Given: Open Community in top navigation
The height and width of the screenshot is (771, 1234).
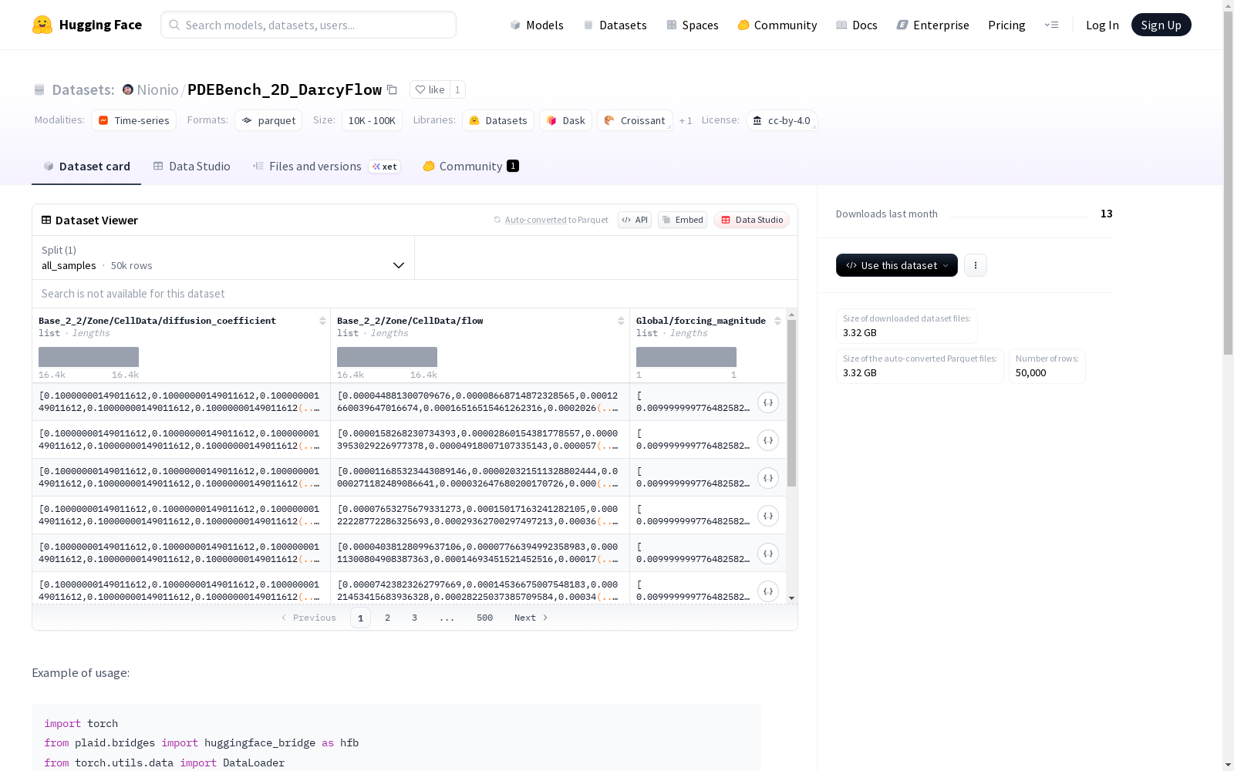Looking at the screenshot, I should (777, 25).
